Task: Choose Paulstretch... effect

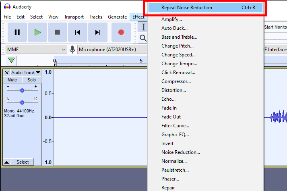Action: pos(205,170)
